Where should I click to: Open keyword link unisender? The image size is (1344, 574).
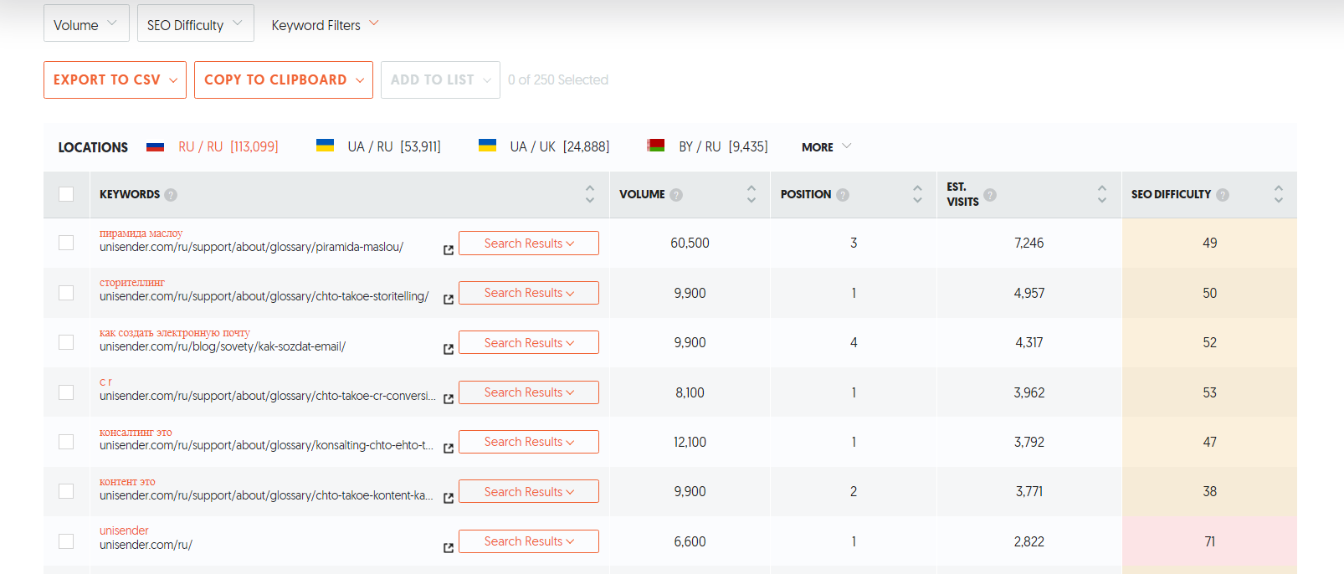[x=124, y=530]
